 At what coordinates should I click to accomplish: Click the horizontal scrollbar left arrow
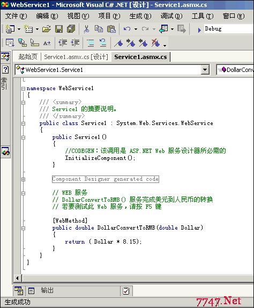[18, 278]
